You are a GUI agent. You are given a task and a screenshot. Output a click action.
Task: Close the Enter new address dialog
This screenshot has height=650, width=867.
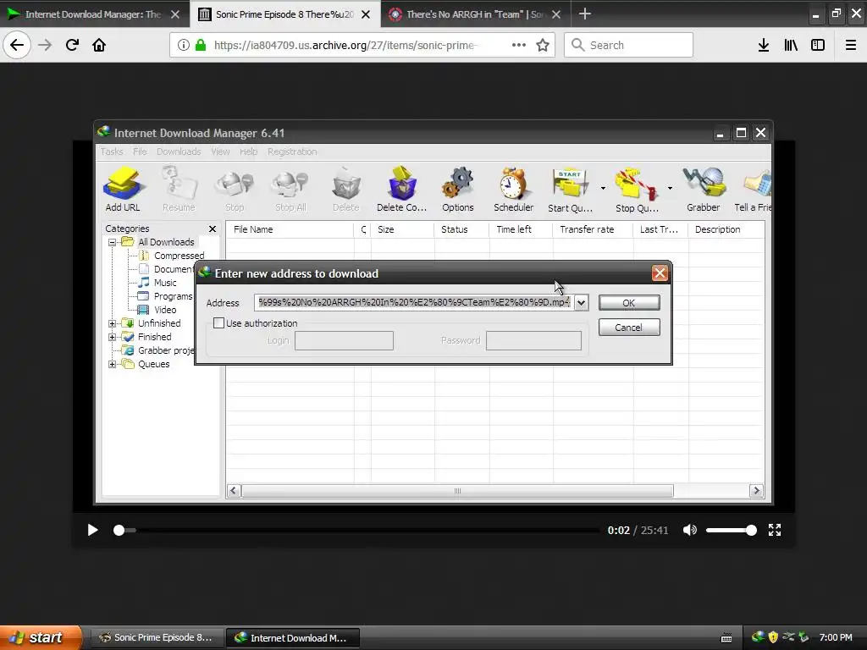coord(660,273)
